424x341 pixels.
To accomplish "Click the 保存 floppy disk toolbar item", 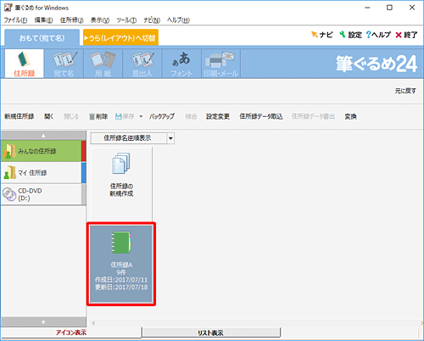I will [125, 116].
